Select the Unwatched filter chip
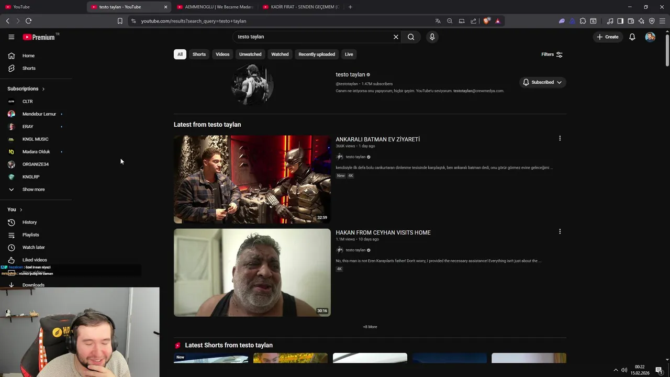 coord(250,54)
